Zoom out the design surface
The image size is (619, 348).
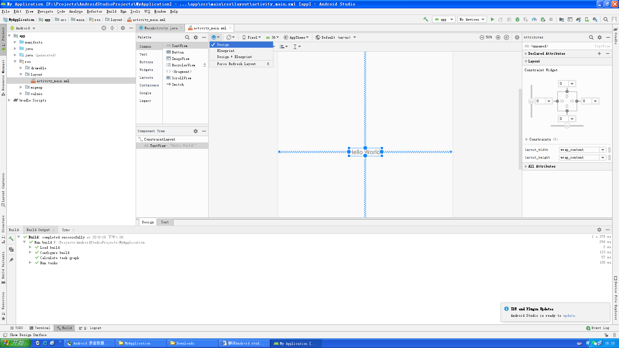(482, 37)
